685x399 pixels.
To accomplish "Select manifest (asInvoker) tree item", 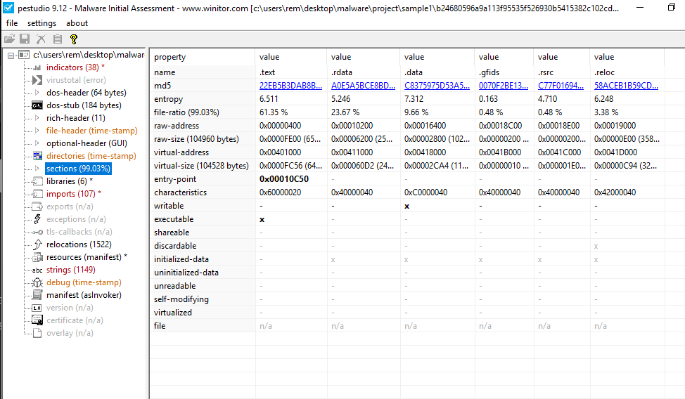I will [x=84, y=295].
